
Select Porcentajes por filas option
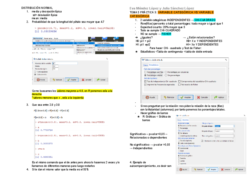tap(145, 72)
